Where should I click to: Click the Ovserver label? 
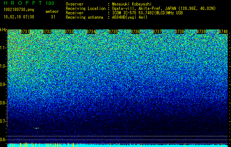[x=75, y=4]
